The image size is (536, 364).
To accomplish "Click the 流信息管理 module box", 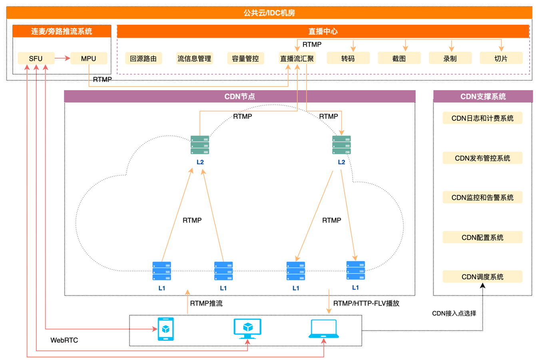I will pos(194,58).
